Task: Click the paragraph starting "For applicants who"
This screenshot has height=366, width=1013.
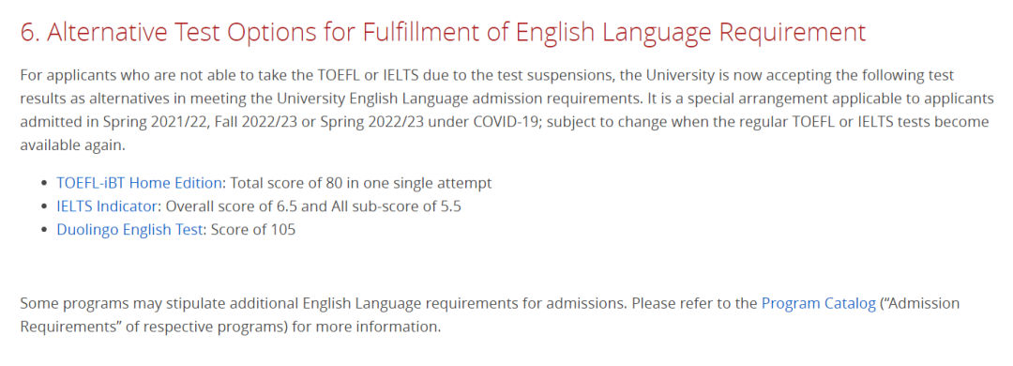Action: click(505, 111)
